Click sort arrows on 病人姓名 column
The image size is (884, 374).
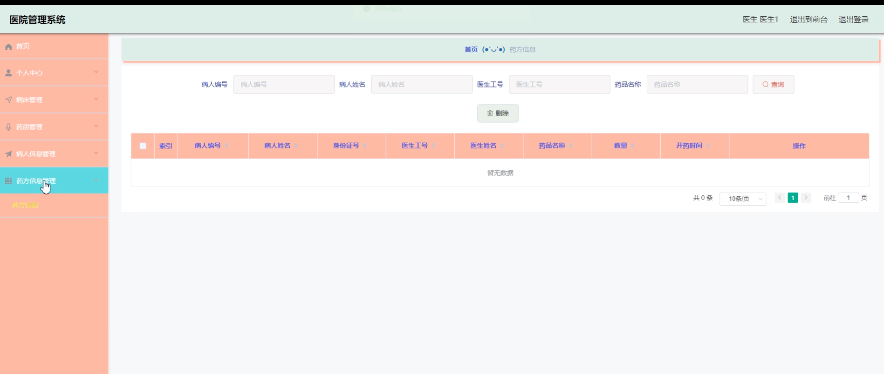(x=296, y=146)
